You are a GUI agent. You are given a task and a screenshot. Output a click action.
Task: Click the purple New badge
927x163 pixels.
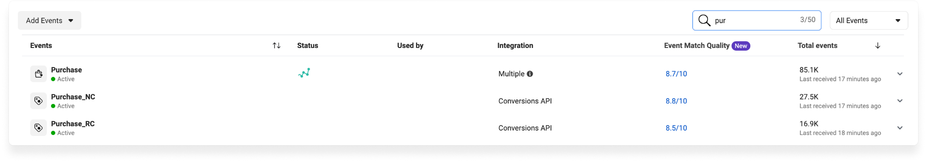coord(741,46)
